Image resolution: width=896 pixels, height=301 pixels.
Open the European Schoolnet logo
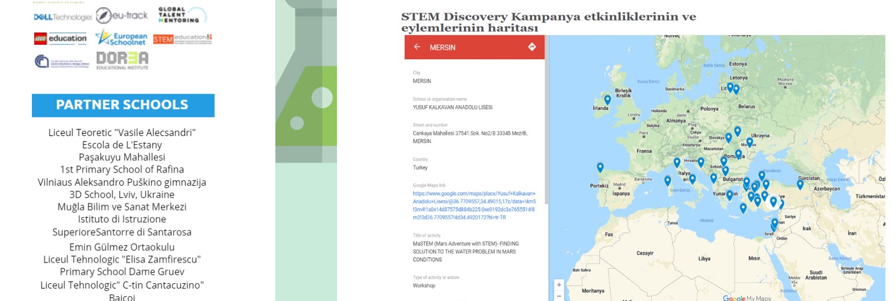coord(121,37)
